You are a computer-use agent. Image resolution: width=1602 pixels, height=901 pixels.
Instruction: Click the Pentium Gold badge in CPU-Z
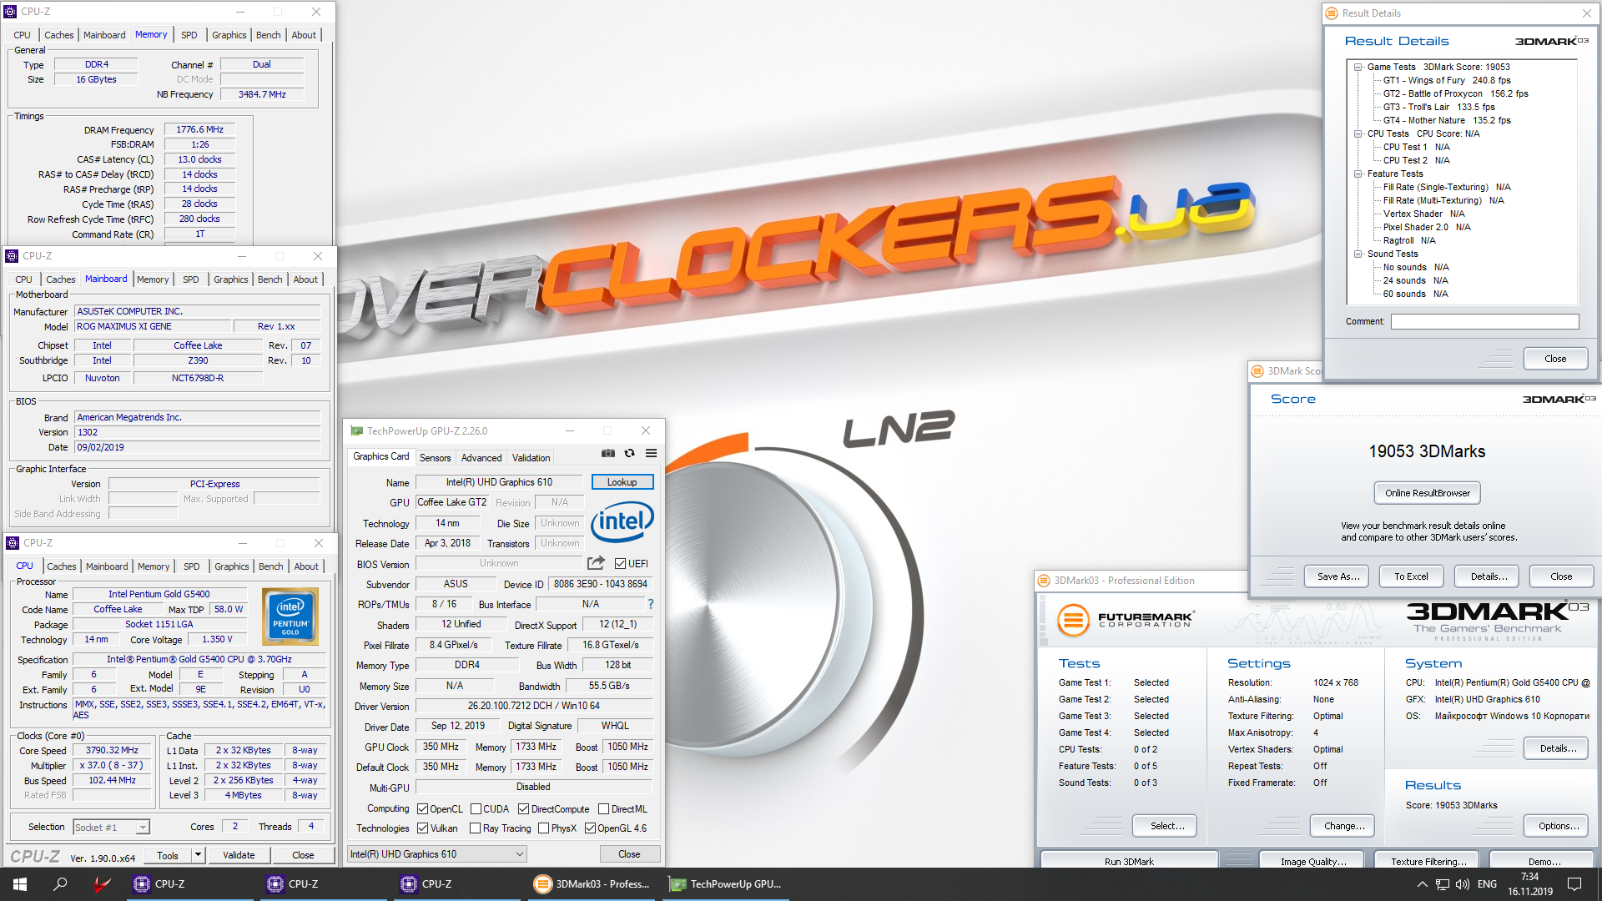coord(290,617)
